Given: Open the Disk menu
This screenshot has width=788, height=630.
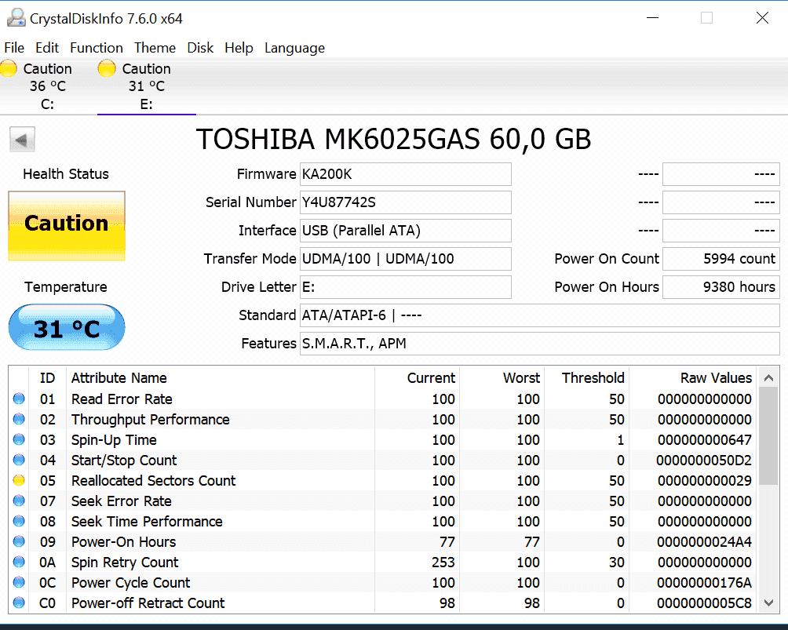Looking at the screenshot, I should pyautogui.click(x=200, y=48).
